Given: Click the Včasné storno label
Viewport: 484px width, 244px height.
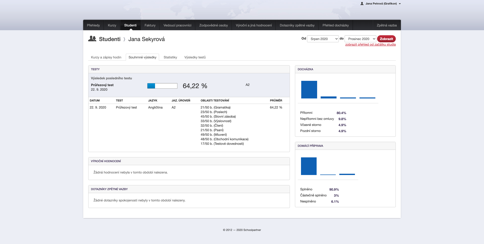Looking at the screenshot, I should [311, 125].
